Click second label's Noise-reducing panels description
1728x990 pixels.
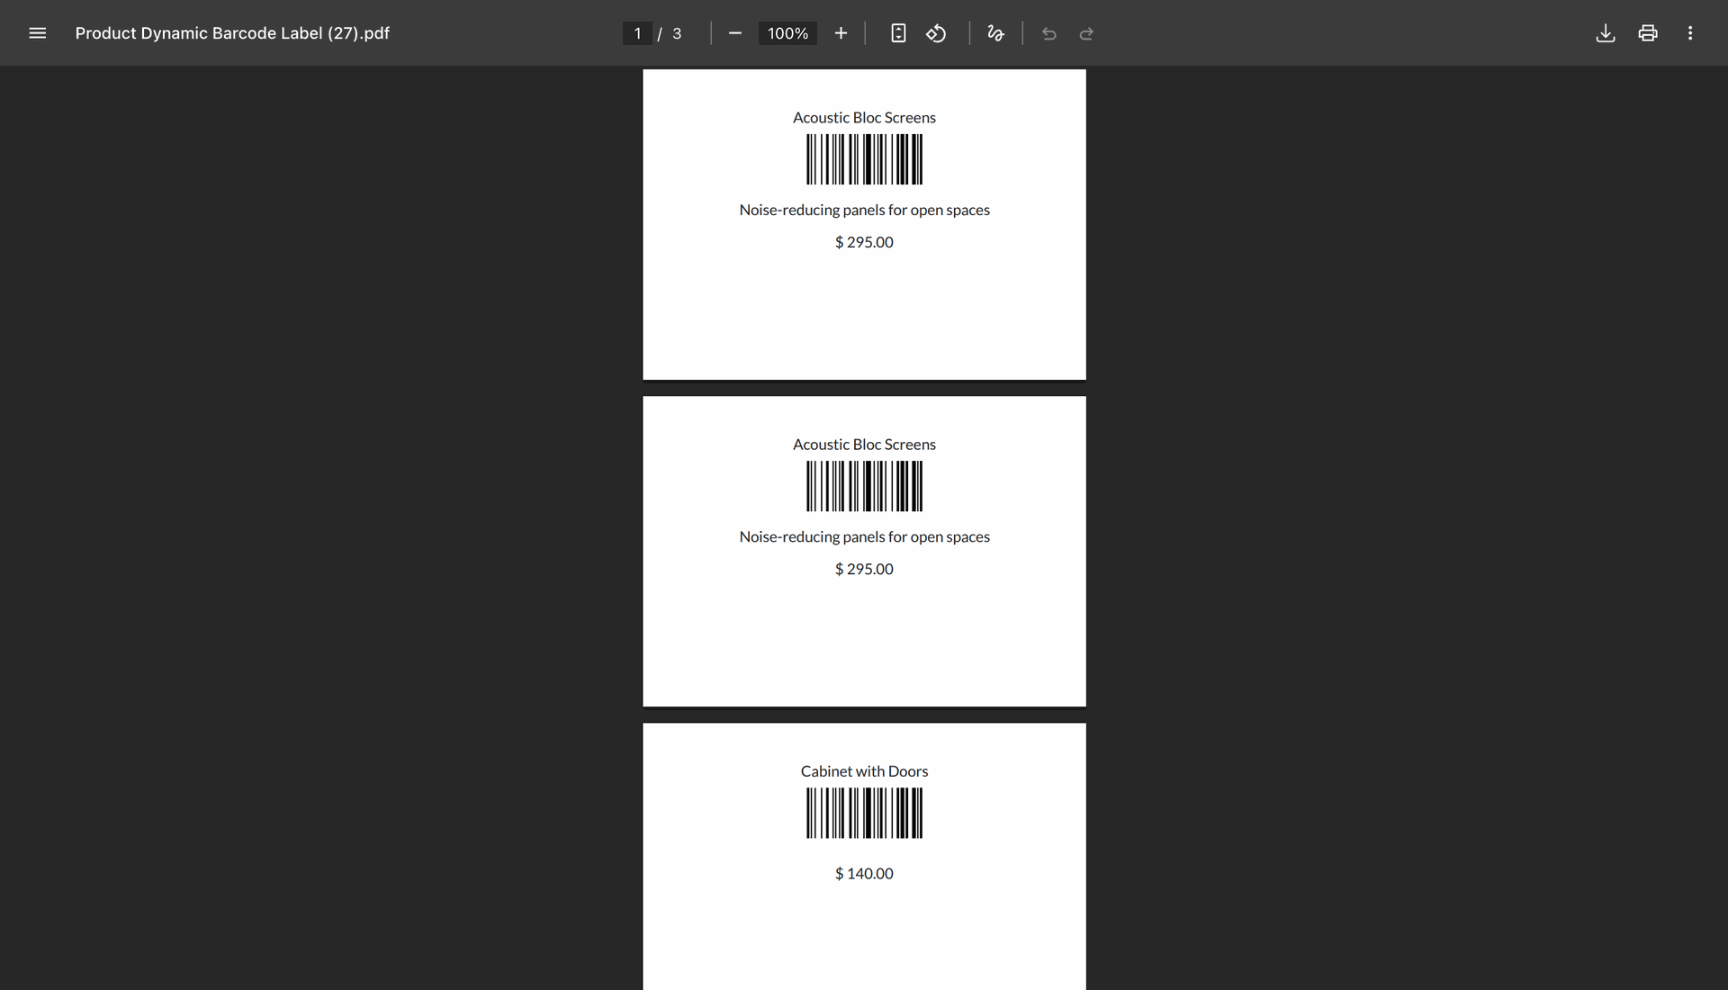pyautogui.click(x=864, y=537)
